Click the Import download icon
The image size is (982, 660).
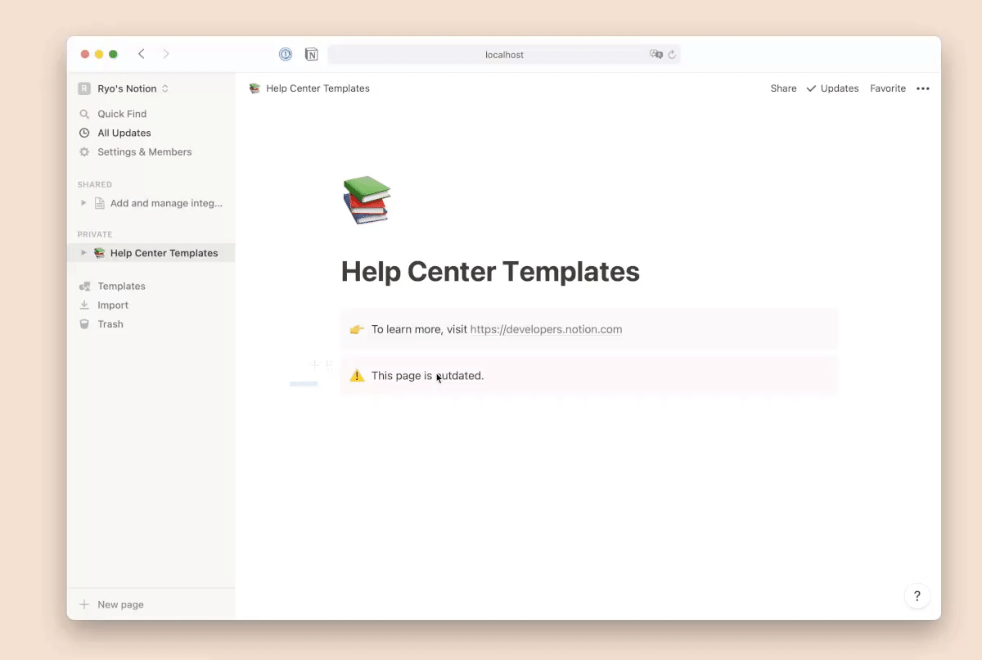(84, 305)
